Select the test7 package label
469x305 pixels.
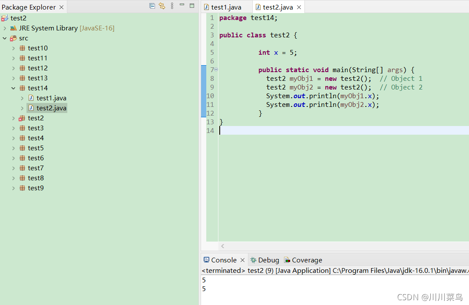(36, 168)
